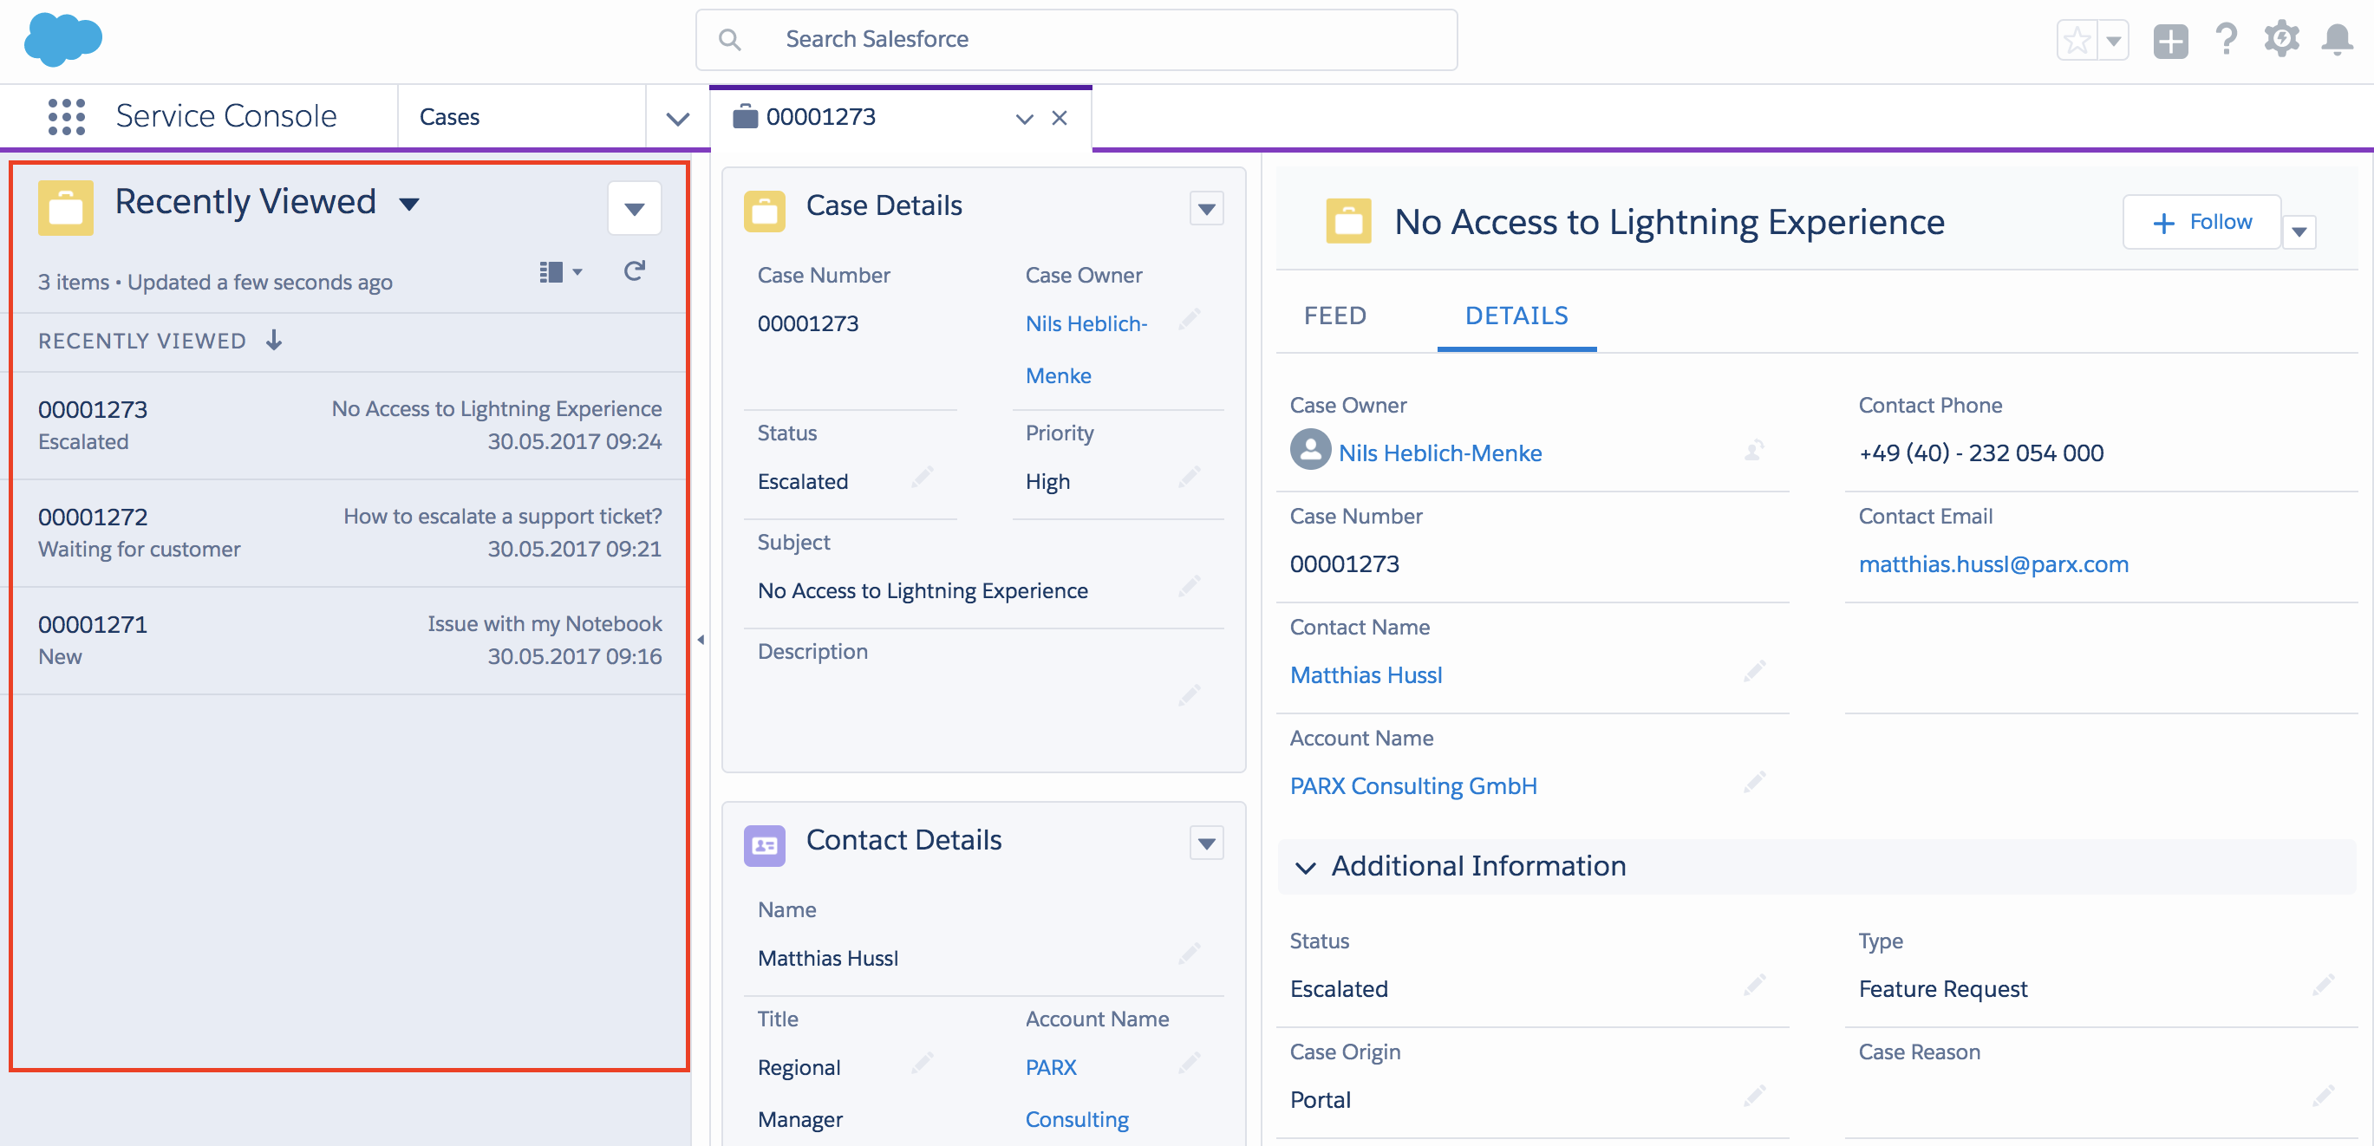Image resolution: width=2374 pixels, height=1146 pixels.
Task: Click the global actions plus icon
Action: click(2170, 42)
